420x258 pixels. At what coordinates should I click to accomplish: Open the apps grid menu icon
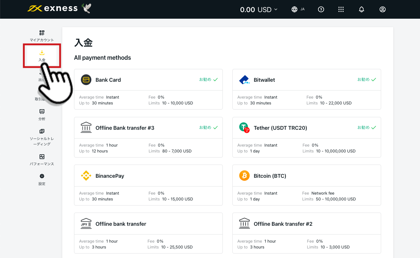pyautogui.click(x=341, y=10)
